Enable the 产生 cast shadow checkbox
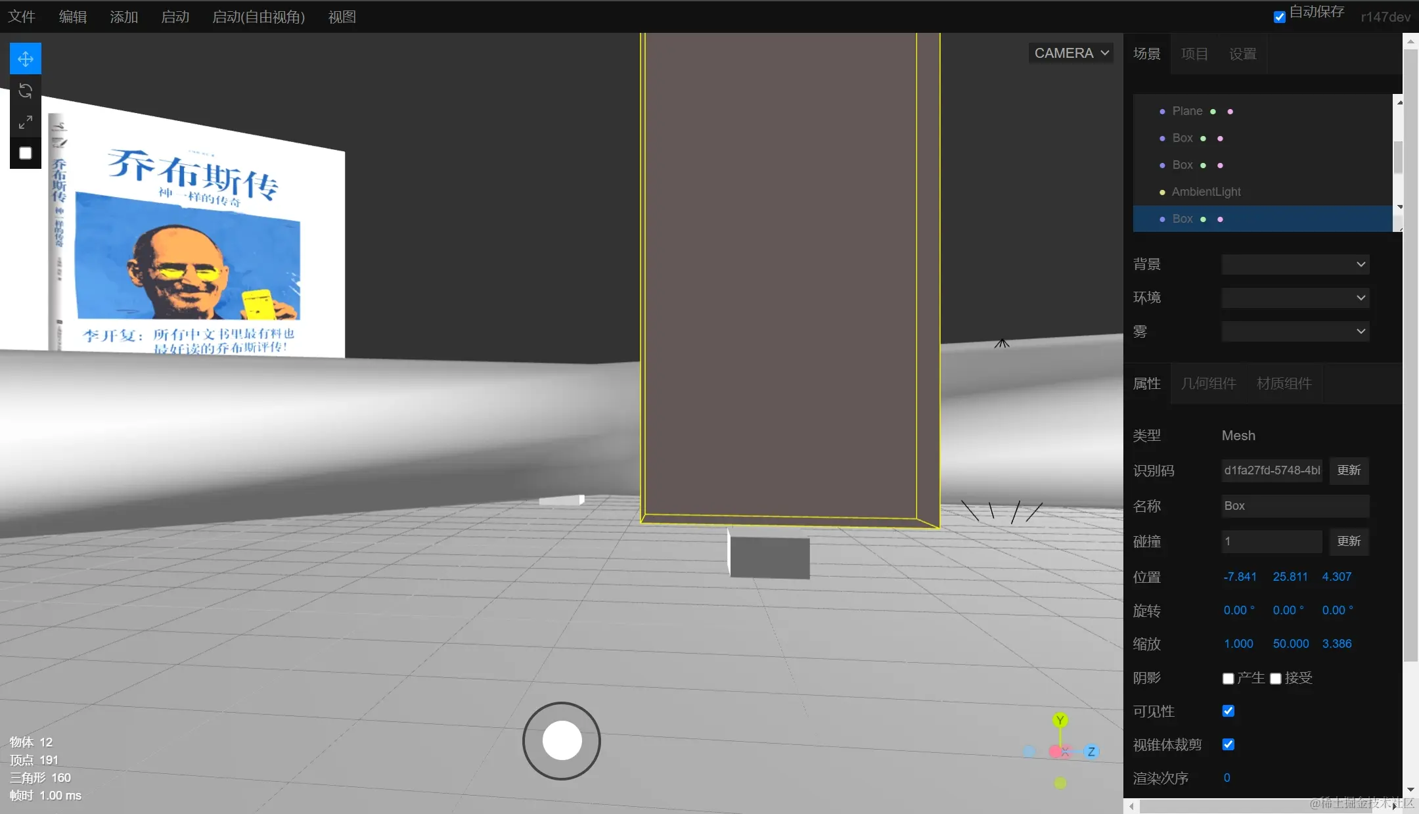This screenshot has width=1419, height=814. (x=1228, y=678)
